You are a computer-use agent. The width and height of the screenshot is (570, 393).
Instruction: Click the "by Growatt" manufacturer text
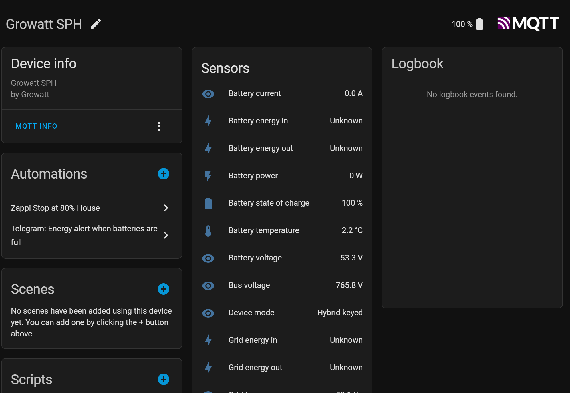tap(30, 95)
